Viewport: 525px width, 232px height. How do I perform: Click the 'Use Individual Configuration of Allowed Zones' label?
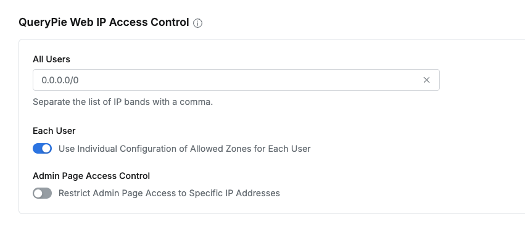pos(184,149)
